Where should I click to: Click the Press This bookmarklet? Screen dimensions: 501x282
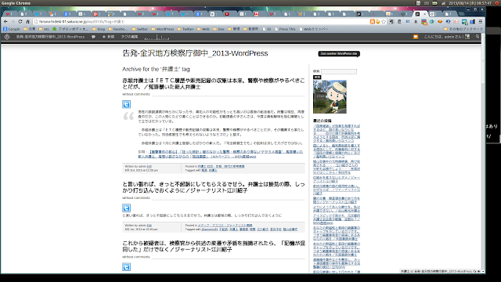point(285,29)
